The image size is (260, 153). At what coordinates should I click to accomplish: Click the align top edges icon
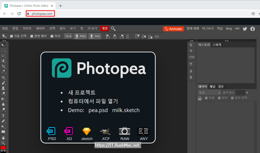[x=137, y=36]
